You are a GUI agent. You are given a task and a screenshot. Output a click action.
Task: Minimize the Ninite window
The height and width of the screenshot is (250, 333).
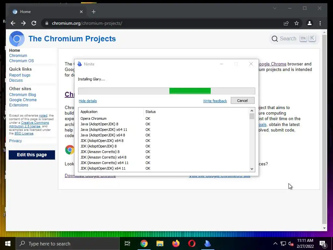pos(221,64)
